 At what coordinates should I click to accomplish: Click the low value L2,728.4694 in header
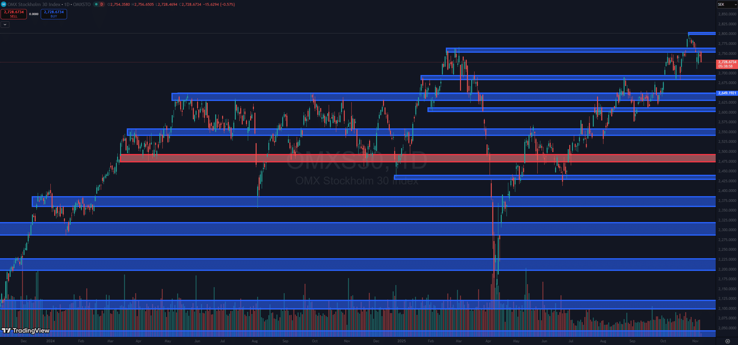pos(166,4)
